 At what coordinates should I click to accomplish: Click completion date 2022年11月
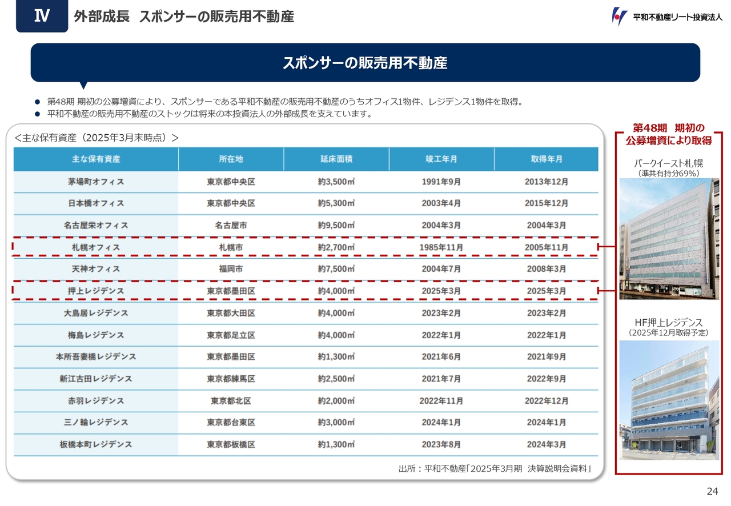[441, 400]
